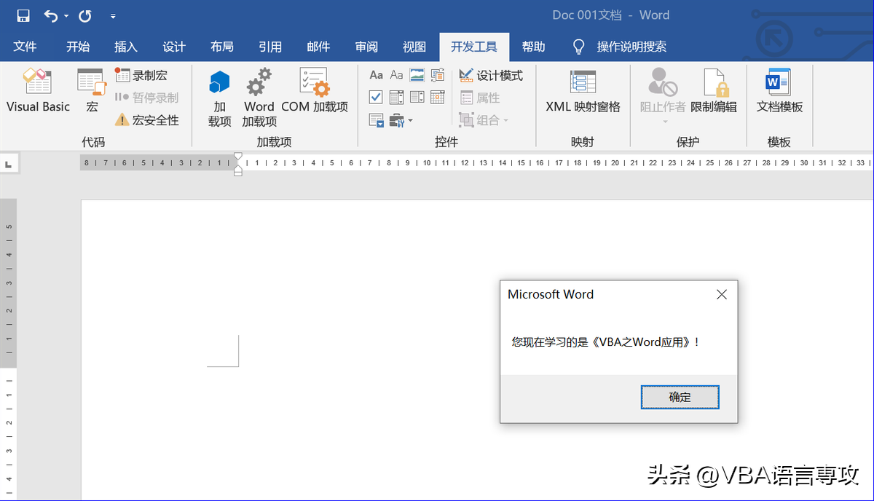Close the Microsoft Word message box
The height and width of the screenshot is (501, 874).
(721, 294)
